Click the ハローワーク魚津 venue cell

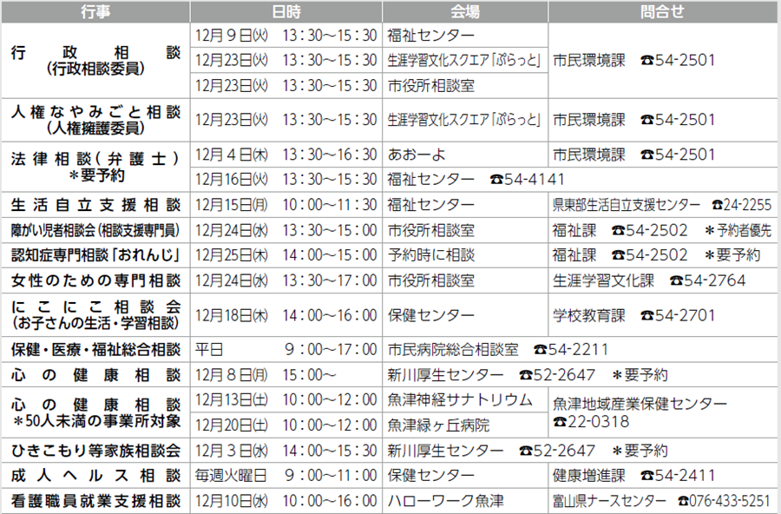[445, 501]
